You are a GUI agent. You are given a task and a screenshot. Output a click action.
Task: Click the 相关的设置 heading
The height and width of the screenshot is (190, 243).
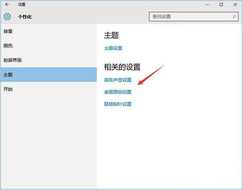click(122, 67)
